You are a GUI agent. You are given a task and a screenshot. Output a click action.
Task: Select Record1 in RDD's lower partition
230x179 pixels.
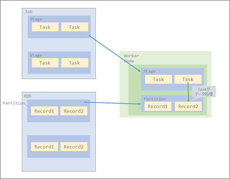point(44,147)
